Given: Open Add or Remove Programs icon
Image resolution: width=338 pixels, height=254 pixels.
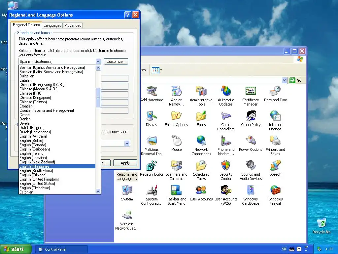Looking at the screenshot, I should (x=176, y=96).
